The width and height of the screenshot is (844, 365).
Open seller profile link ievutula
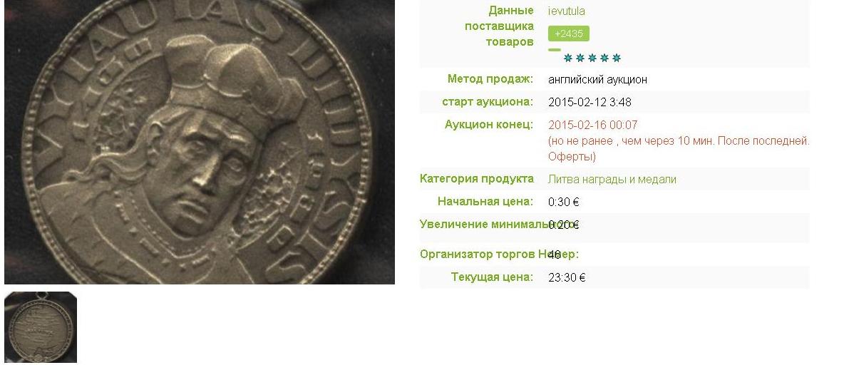[x=566, y=11]
